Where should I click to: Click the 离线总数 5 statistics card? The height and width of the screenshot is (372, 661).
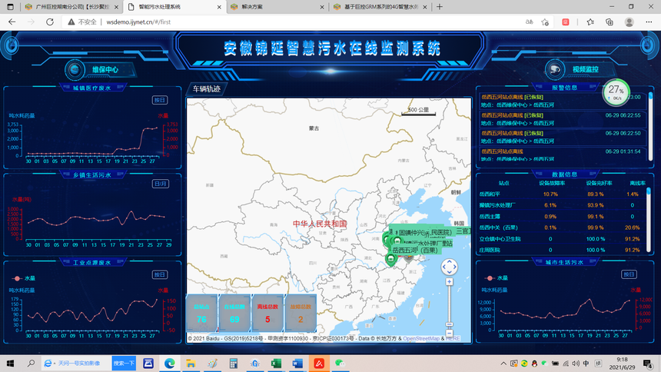(x=267, y=314)
